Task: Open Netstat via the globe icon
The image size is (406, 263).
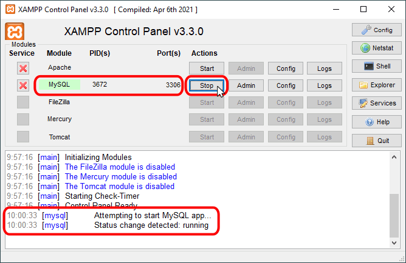Action: click(x=376, y=48)
